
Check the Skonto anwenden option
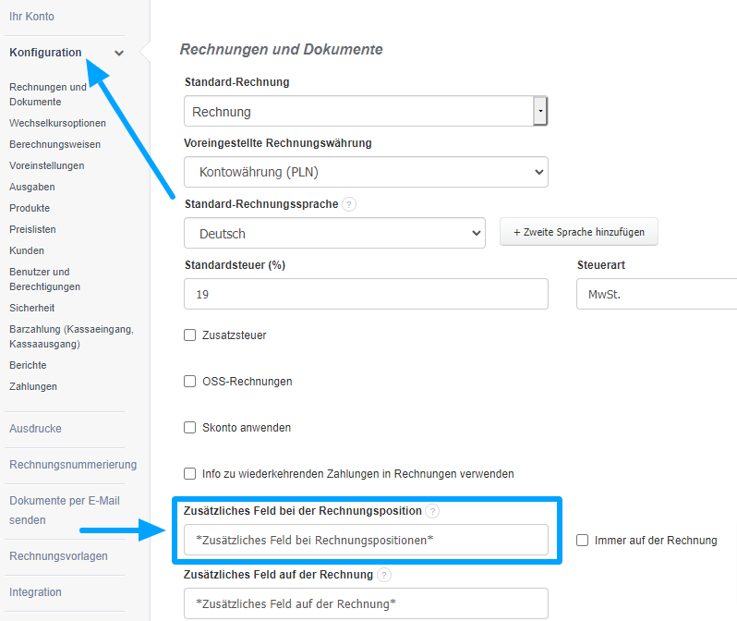click(x=190, y=428)
